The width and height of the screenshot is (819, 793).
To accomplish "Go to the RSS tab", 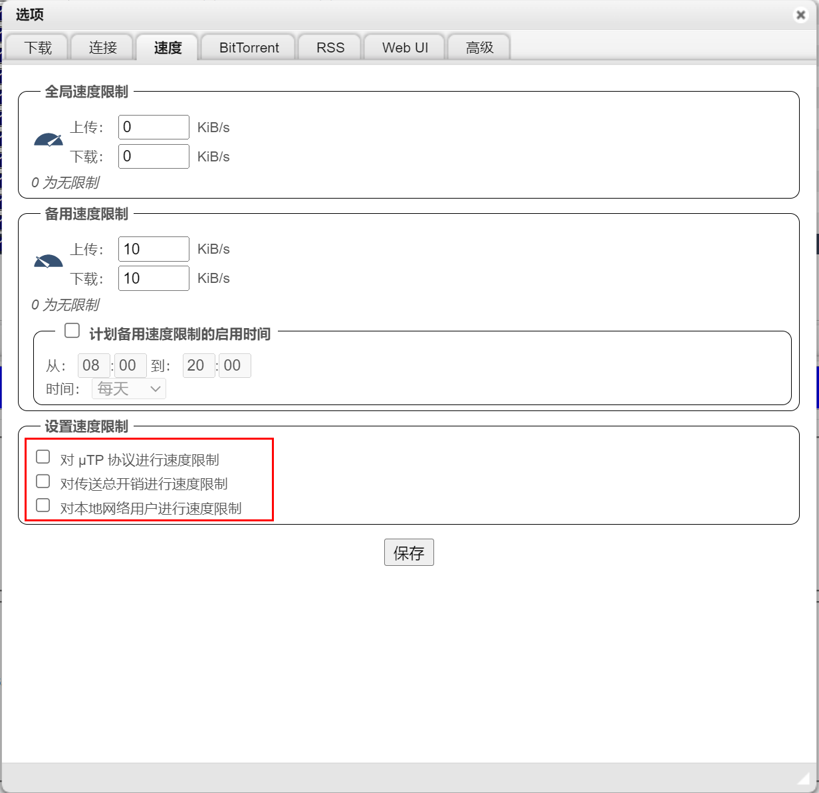I will (330, 48).
